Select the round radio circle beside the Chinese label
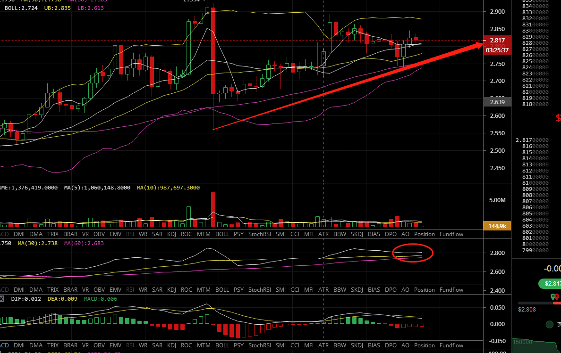Screen dimensions: 561x353 point(550,324)
